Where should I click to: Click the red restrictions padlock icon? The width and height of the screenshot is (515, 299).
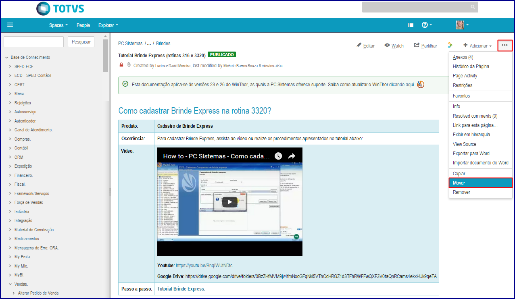121,65
